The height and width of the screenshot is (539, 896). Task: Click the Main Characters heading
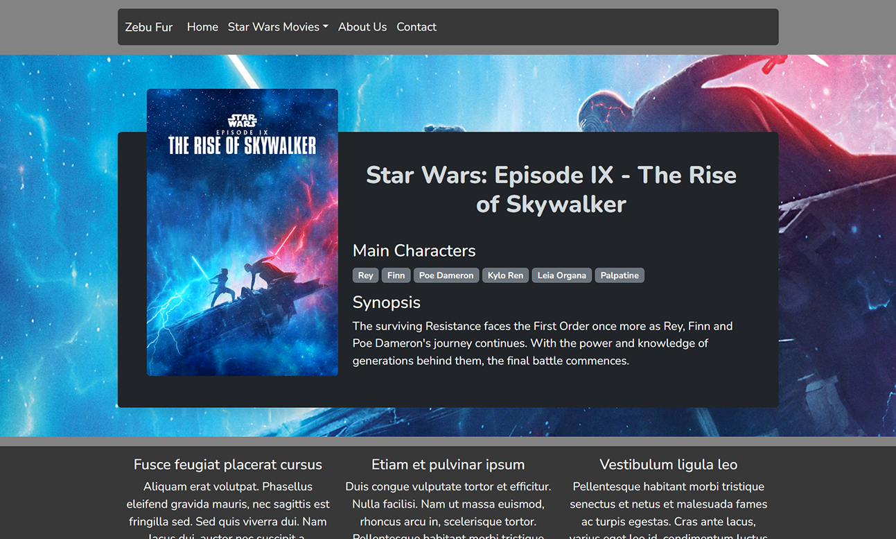point(414,250)
